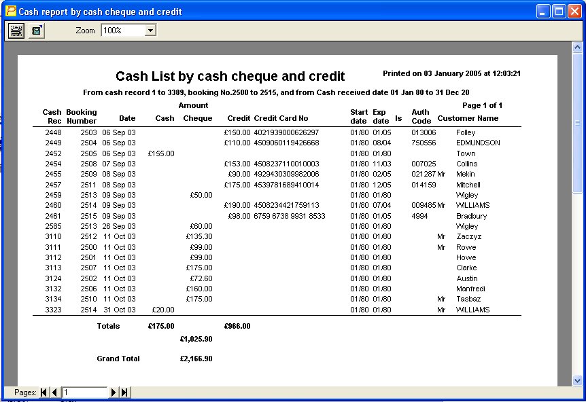
Task: Click the £135.30 cheque amount
Action: point(199,236)
